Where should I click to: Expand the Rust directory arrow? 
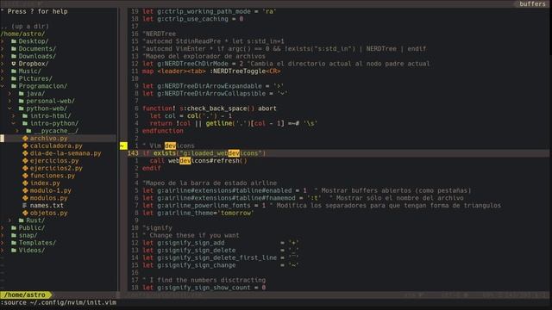click(9, 220)
